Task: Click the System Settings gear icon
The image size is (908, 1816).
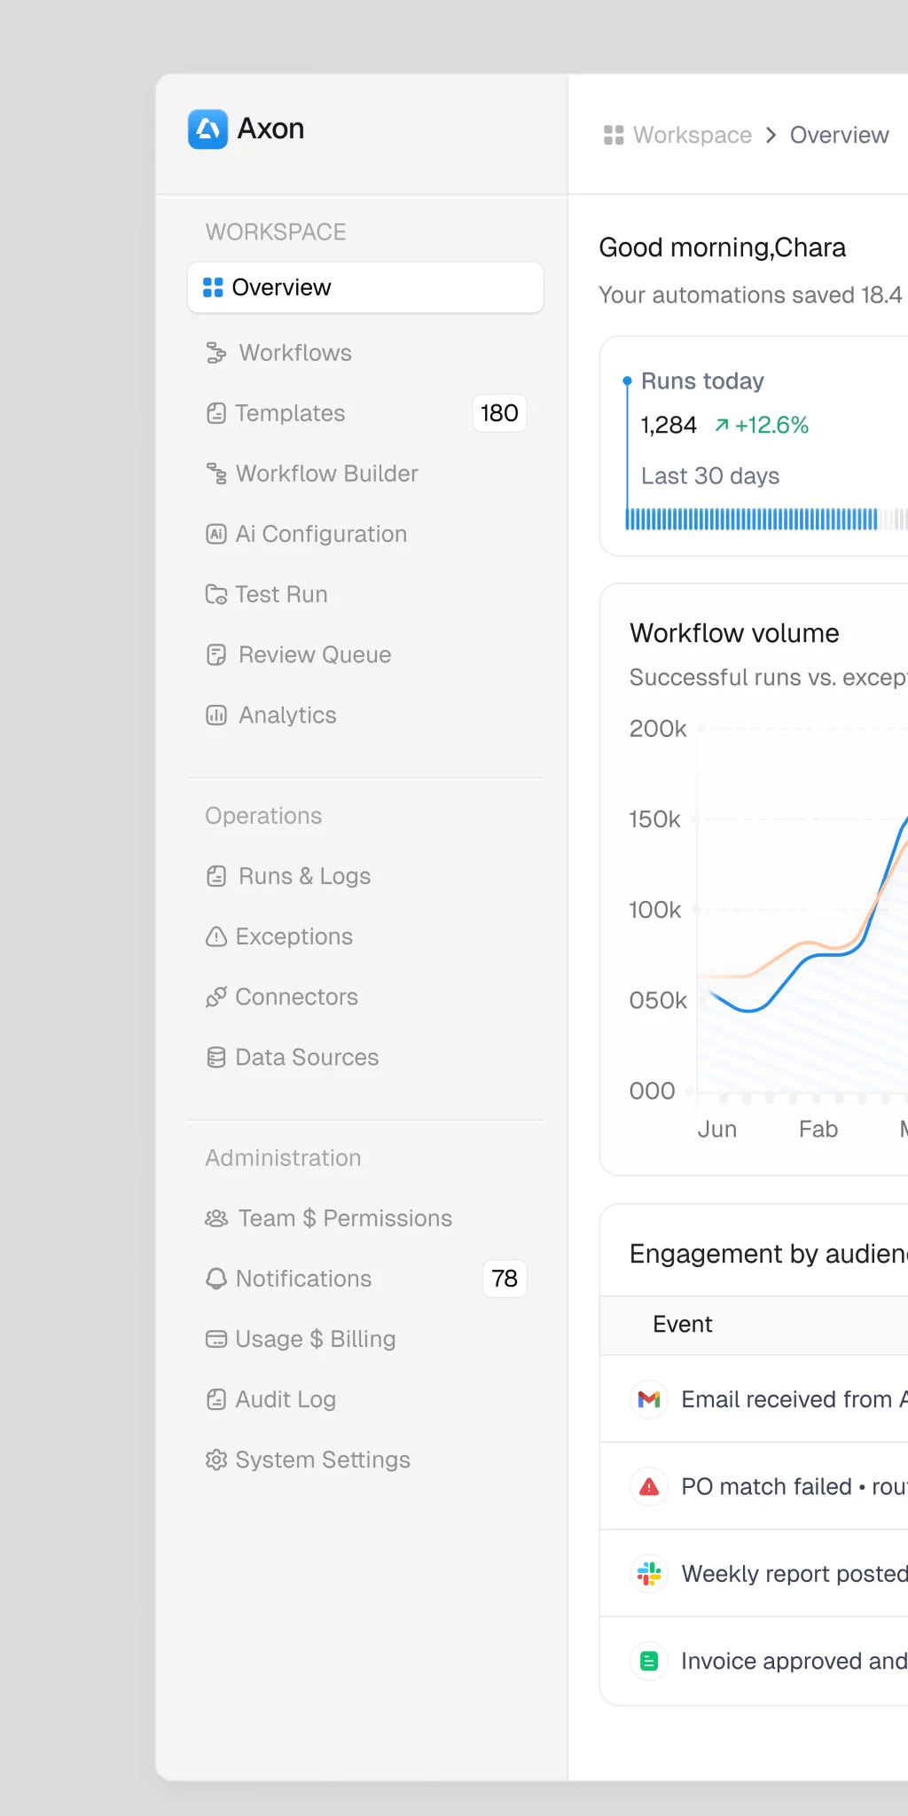Action: coord(215,1460)
